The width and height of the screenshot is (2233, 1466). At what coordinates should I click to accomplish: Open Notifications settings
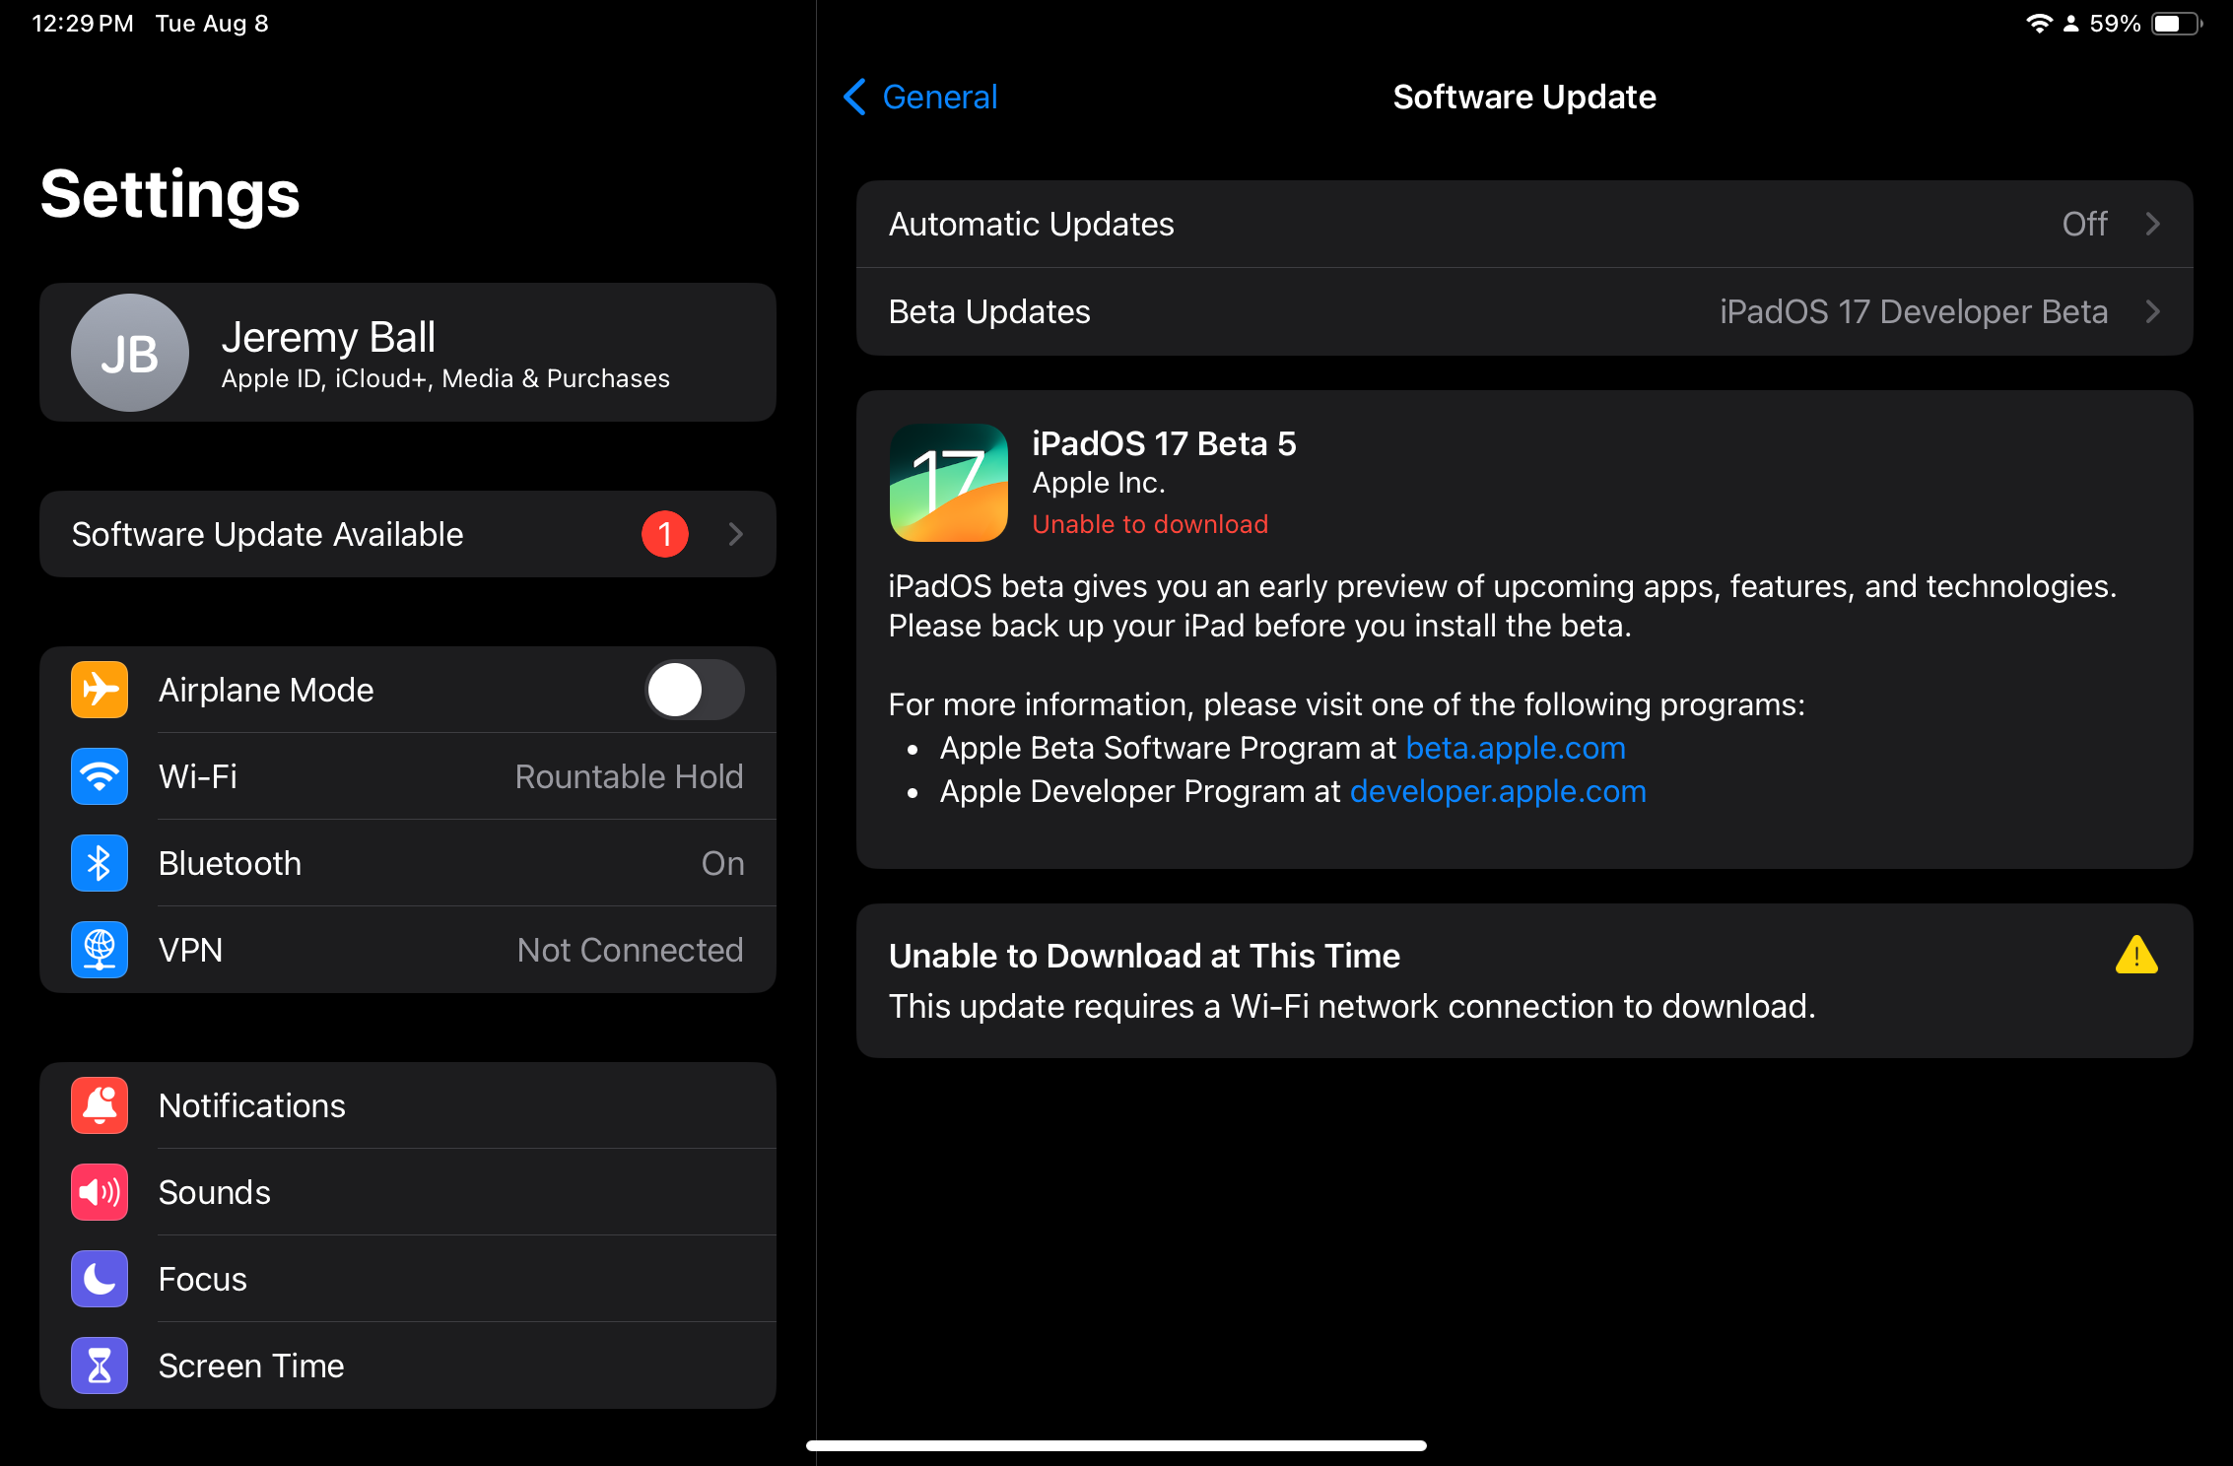coord(408,1105)
